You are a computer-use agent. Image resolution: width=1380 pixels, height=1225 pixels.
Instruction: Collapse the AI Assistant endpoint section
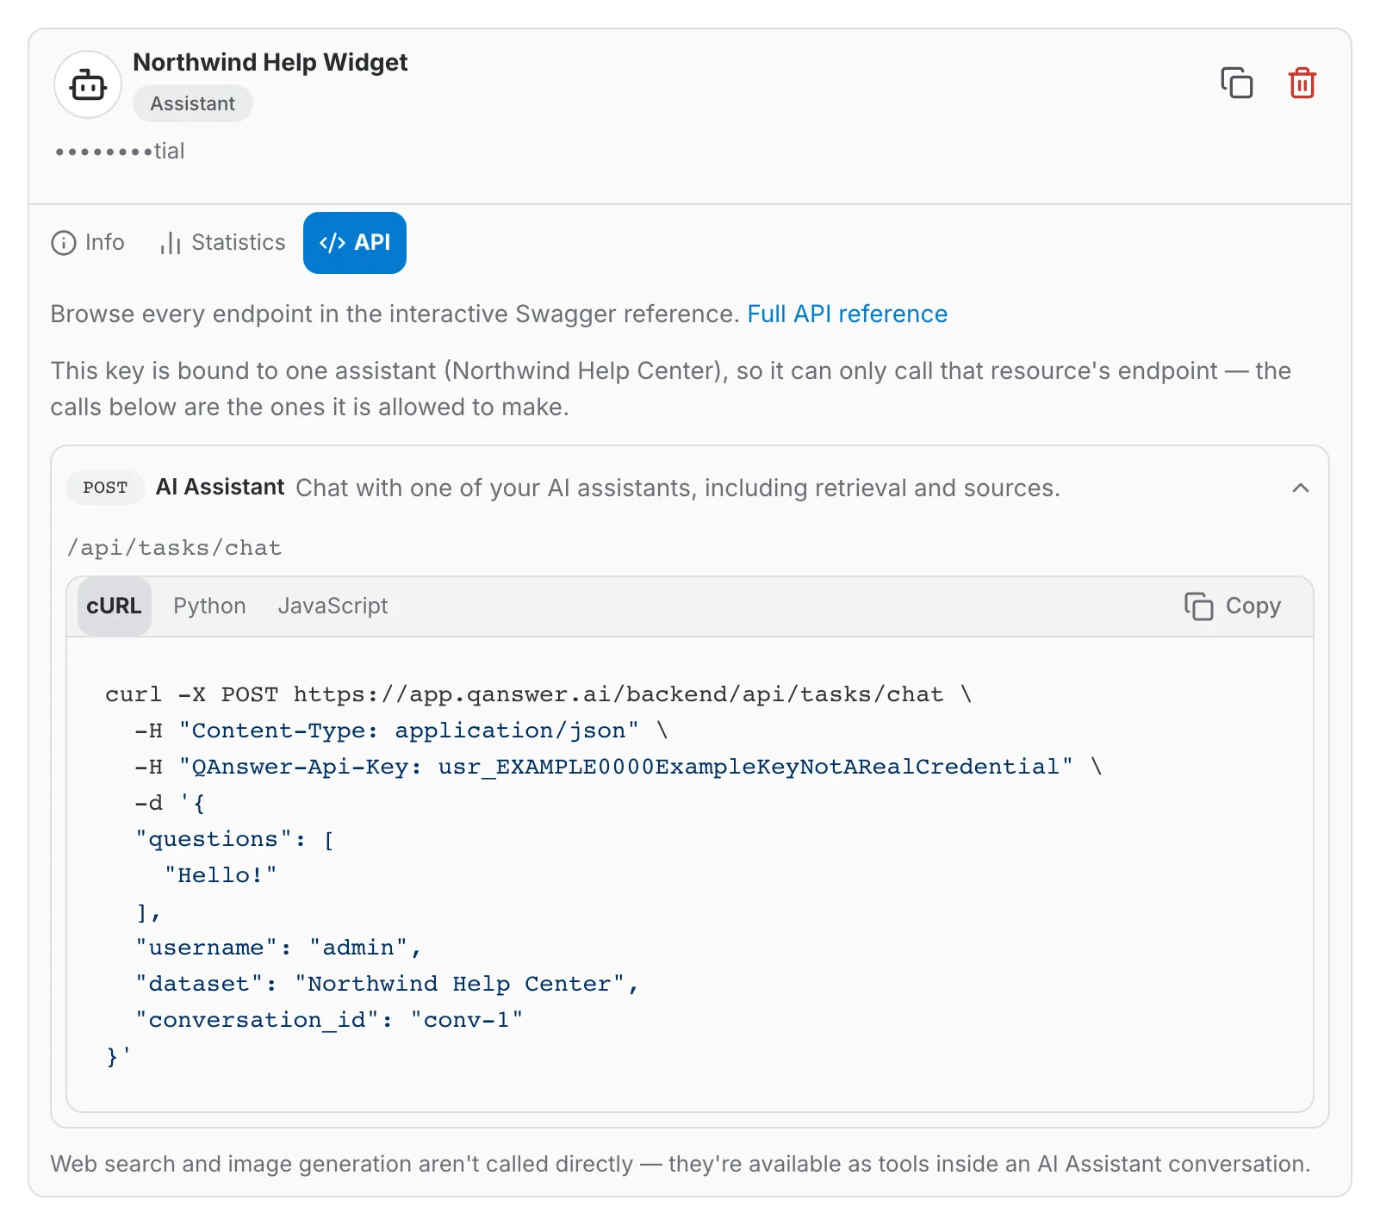pyautogui.click(x=1300, y=488)
